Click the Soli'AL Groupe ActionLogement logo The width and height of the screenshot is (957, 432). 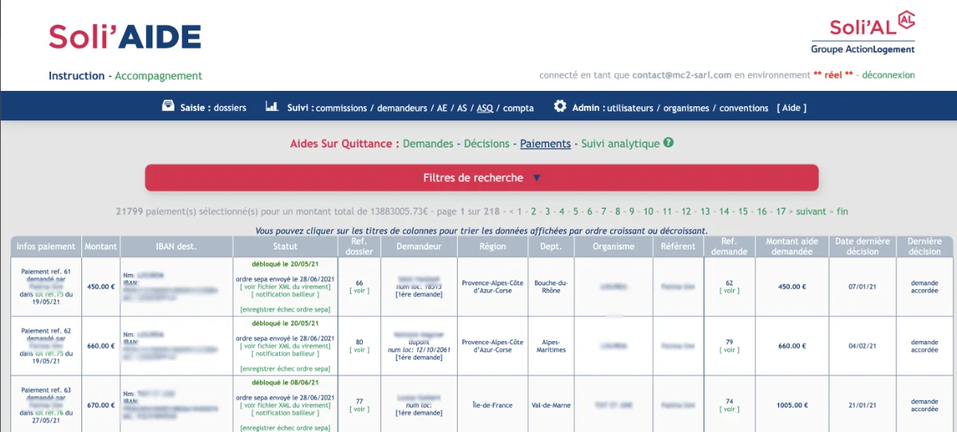863,33
